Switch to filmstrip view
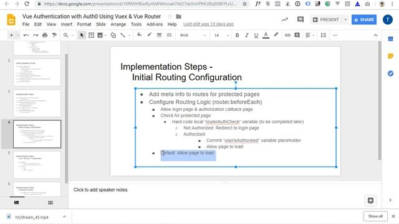 tap(17, 202)
